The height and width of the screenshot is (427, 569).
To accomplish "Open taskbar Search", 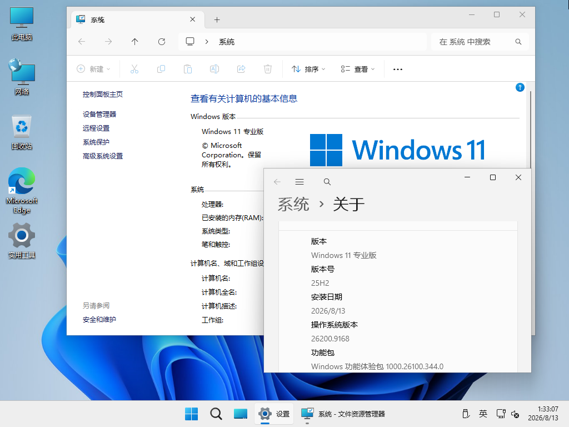I will [x=216, y=414].
